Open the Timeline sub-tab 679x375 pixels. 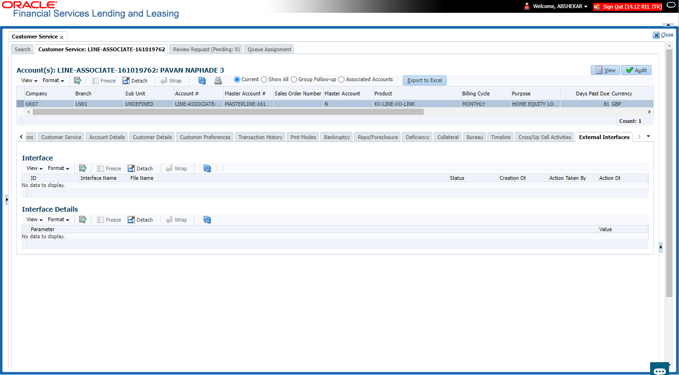point(501,137)
